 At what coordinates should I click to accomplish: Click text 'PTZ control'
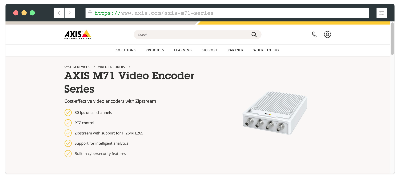click(84, 123)
